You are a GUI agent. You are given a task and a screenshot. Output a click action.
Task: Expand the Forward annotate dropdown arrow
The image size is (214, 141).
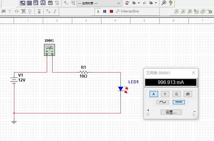[156, 3]
